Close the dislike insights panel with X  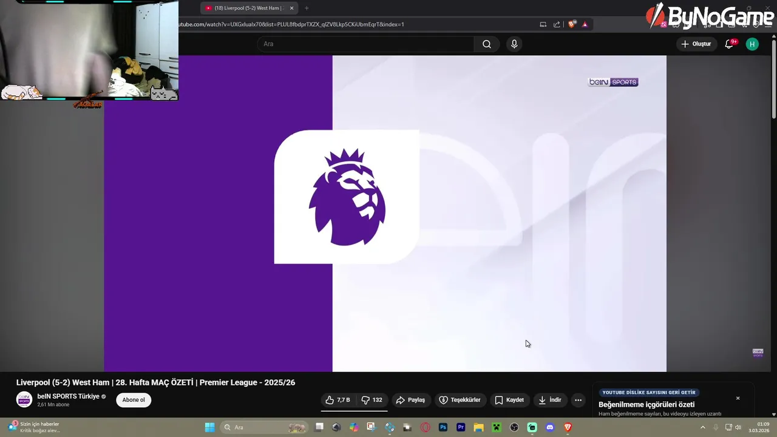(x=738, y=398)
